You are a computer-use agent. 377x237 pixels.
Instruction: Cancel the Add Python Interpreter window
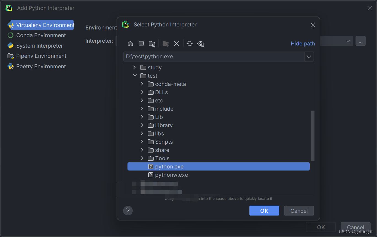(x=356, y=227)
